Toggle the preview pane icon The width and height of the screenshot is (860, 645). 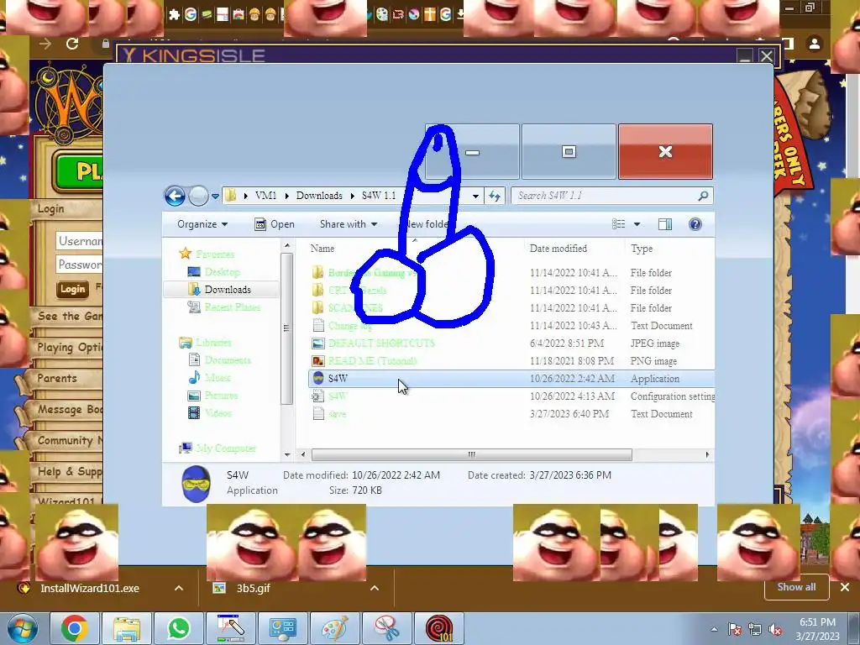click(665, 223)
